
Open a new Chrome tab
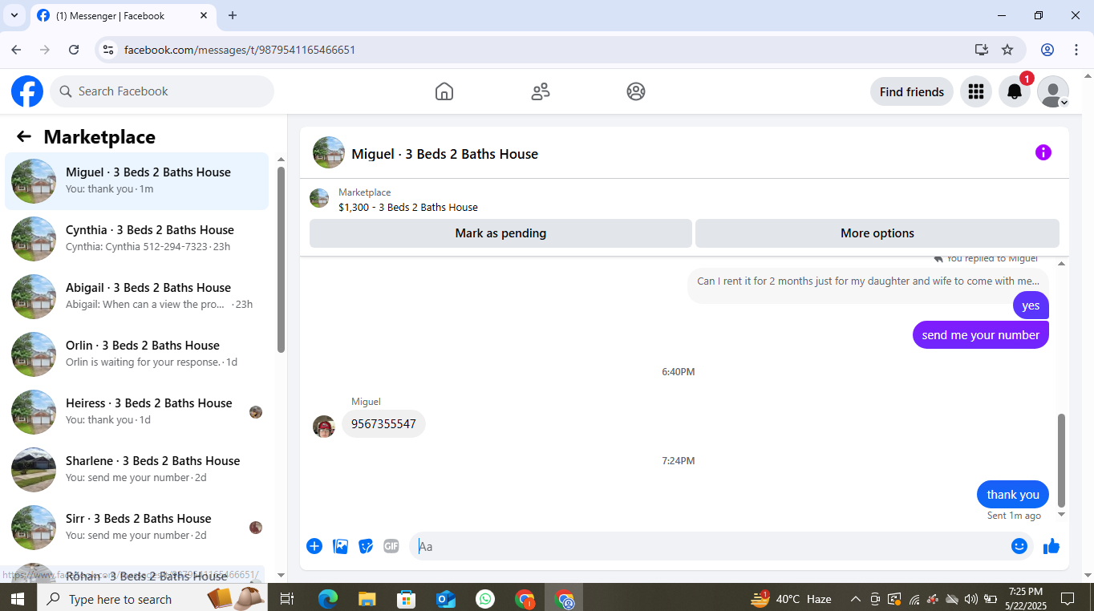[233, 15]
